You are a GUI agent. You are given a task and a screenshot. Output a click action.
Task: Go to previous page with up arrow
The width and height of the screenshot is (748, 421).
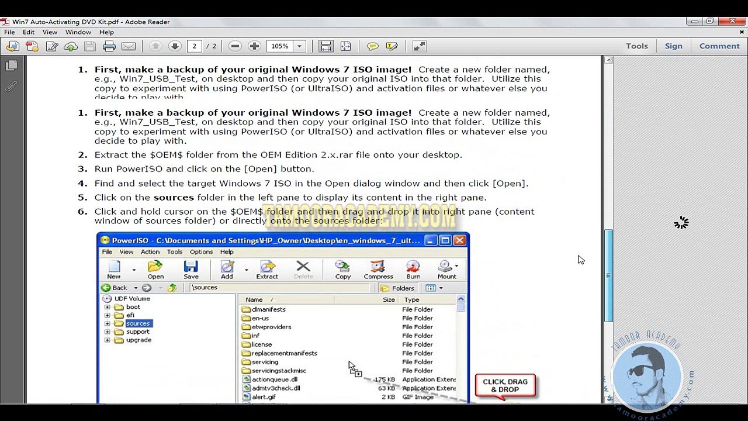click(x=155, y=46)
